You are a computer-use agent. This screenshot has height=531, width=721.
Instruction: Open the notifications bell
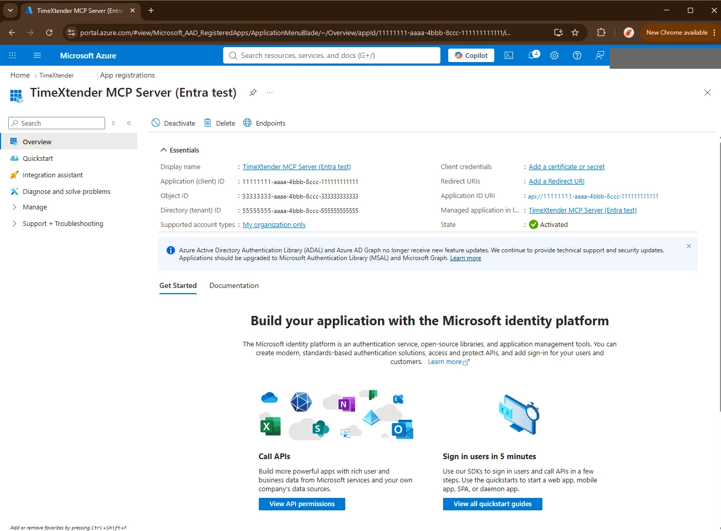tap(533, 55)
